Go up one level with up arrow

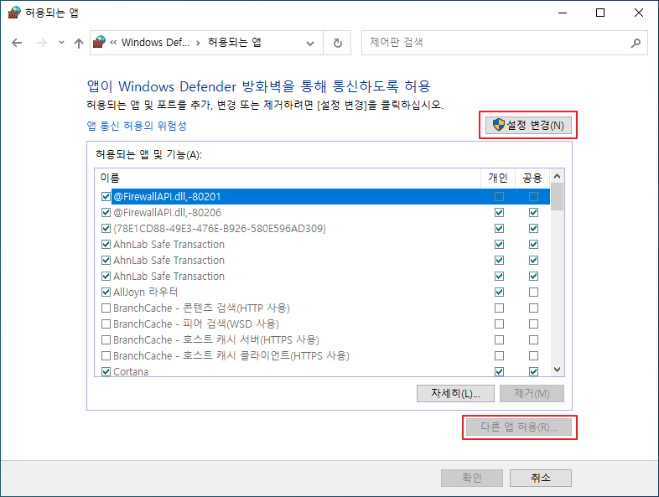click(x=79, y=43)
